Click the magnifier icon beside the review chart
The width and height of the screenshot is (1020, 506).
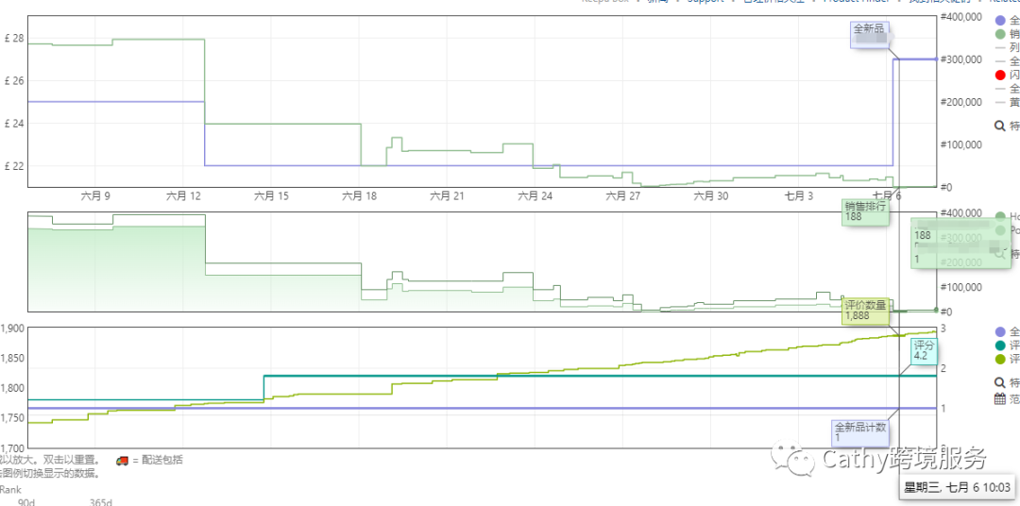click(1000, 382)
